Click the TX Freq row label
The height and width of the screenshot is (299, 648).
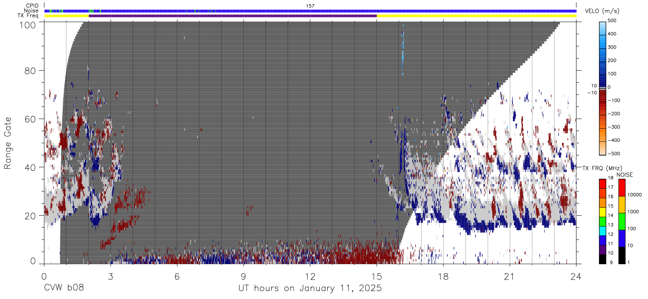click(x=28, y=15)
